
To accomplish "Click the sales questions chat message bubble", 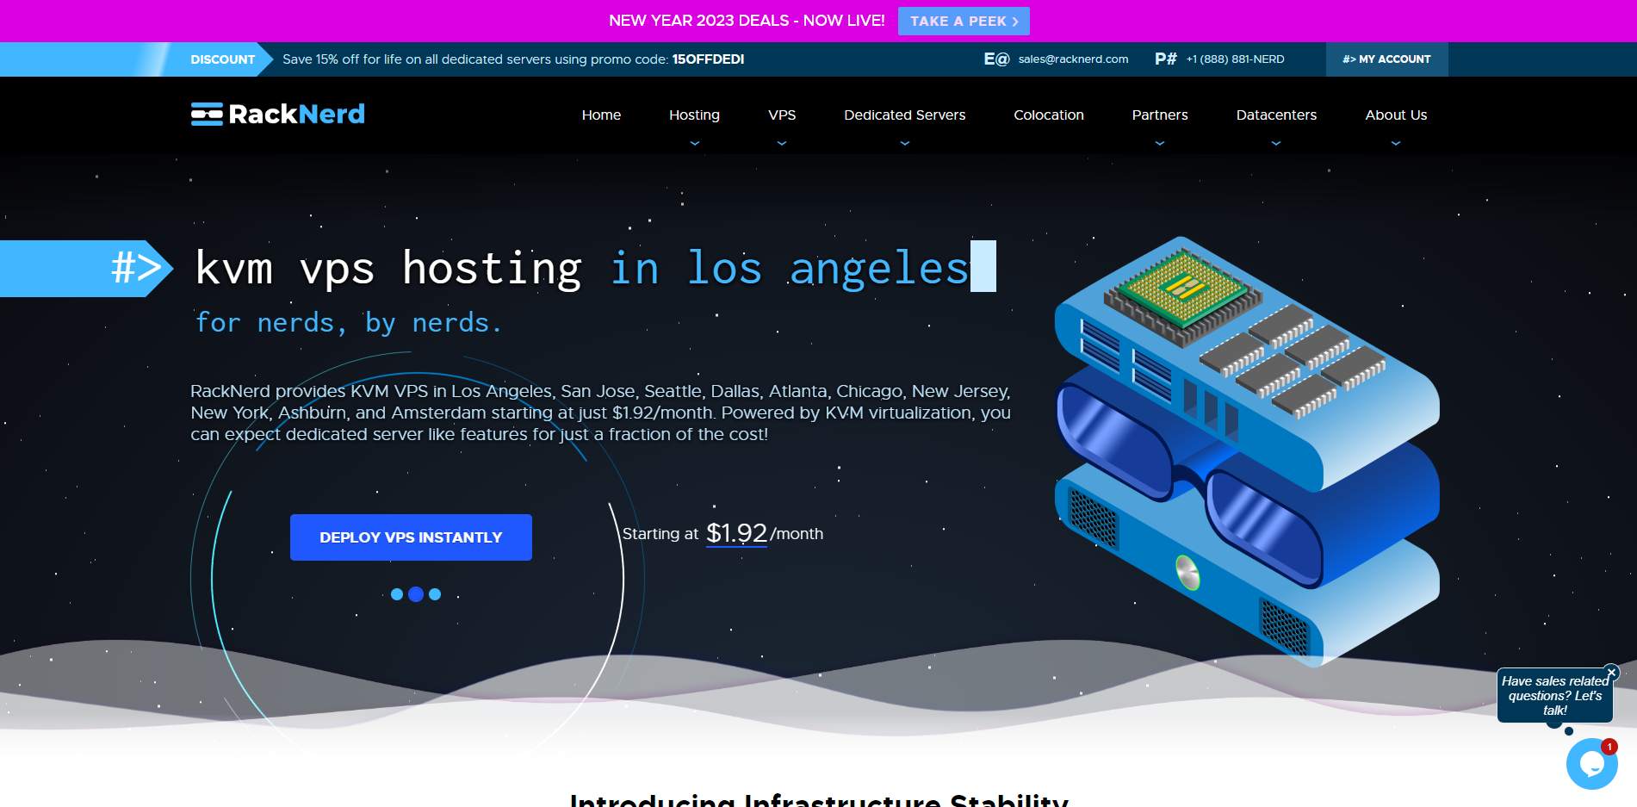I will [1554, 695].
